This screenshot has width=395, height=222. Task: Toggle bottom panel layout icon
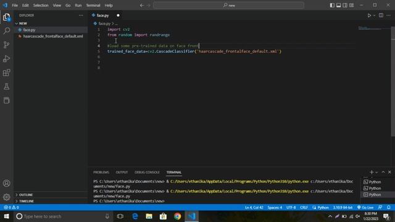point(339,6)
